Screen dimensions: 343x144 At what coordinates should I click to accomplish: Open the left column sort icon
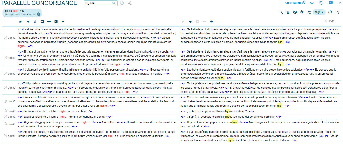(21, 22)
